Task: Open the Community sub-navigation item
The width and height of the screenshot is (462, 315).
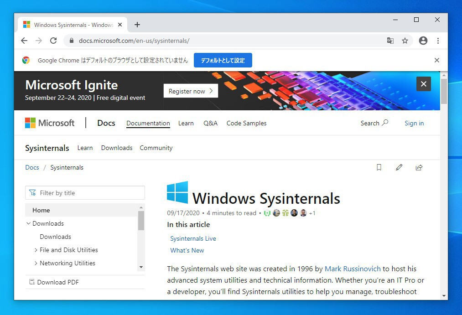Action: coord(156,148)
